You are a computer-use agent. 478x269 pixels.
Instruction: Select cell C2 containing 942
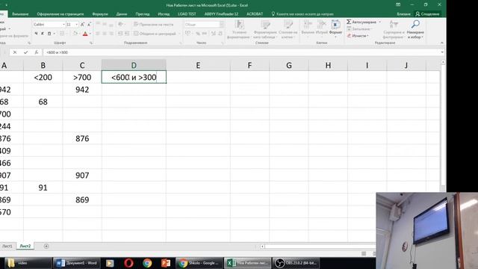point(82,90)
